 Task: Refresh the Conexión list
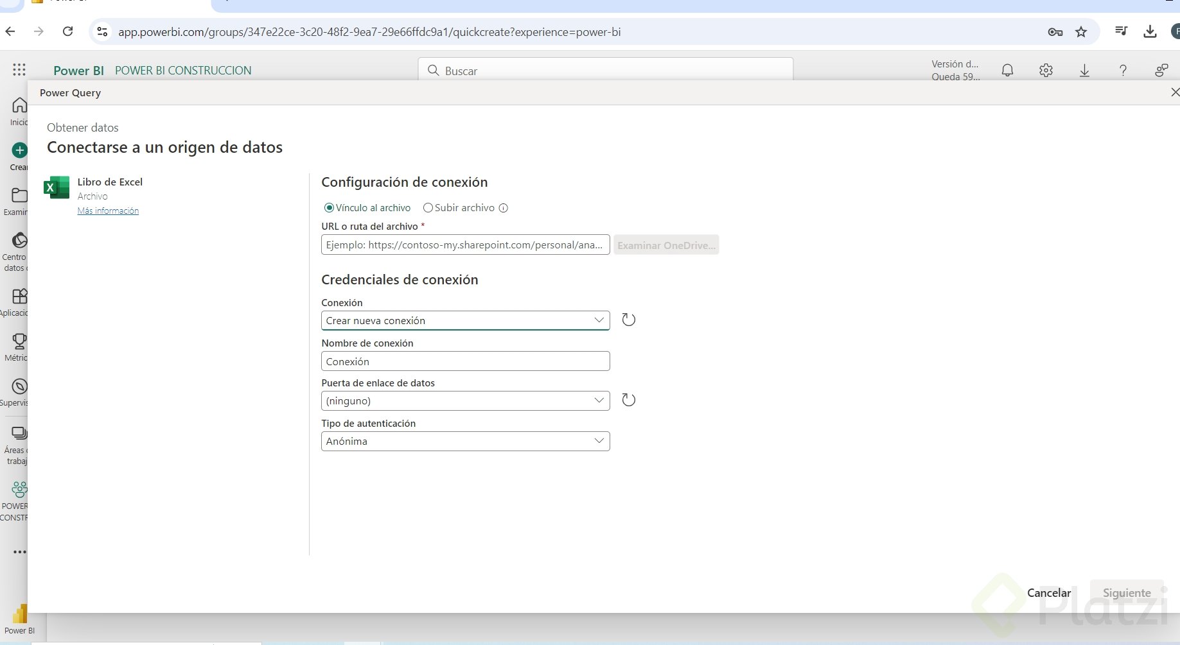[629, 320]
